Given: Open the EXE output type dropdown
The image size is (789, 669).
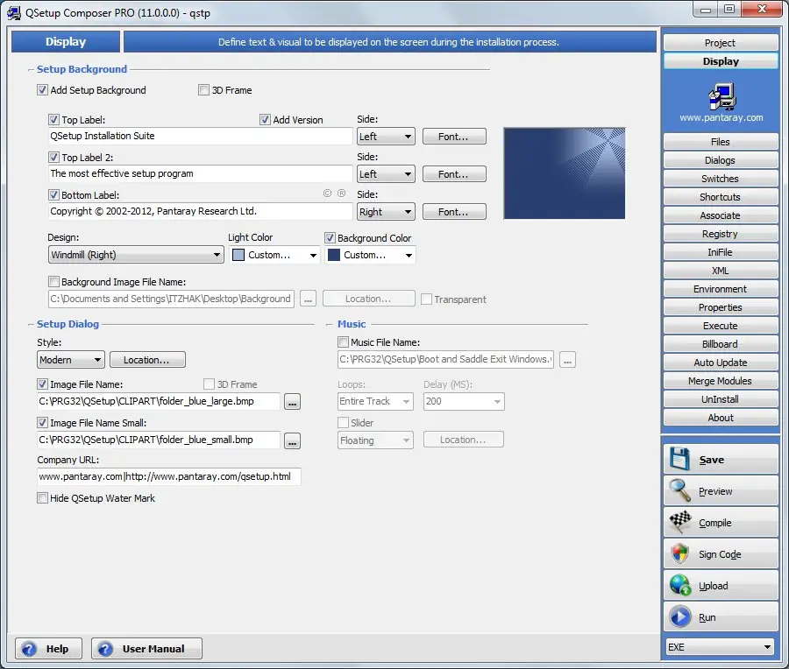Looking at the screenshot, I should (720, 647).
